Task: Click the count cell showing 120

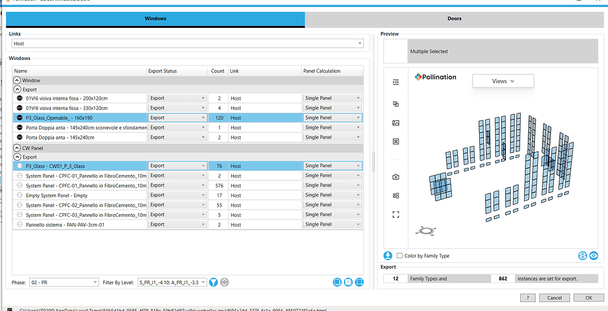Action: pos(218,118)
